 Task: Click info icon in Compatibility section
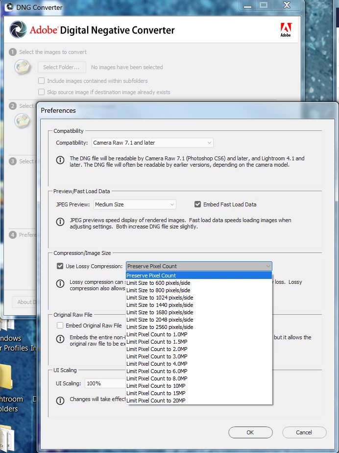click(x=60, y=160)
